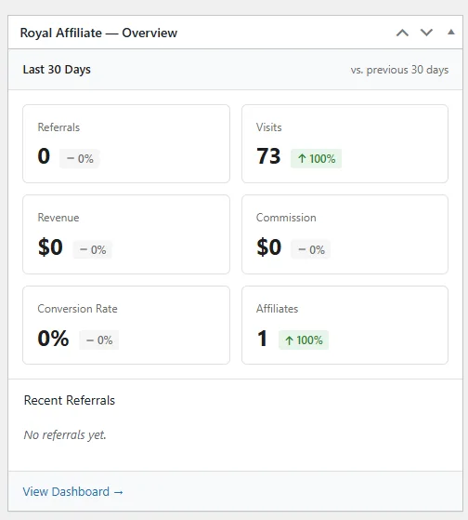
Task: Select the Visits stat card
Action: (x=344, y=143)
